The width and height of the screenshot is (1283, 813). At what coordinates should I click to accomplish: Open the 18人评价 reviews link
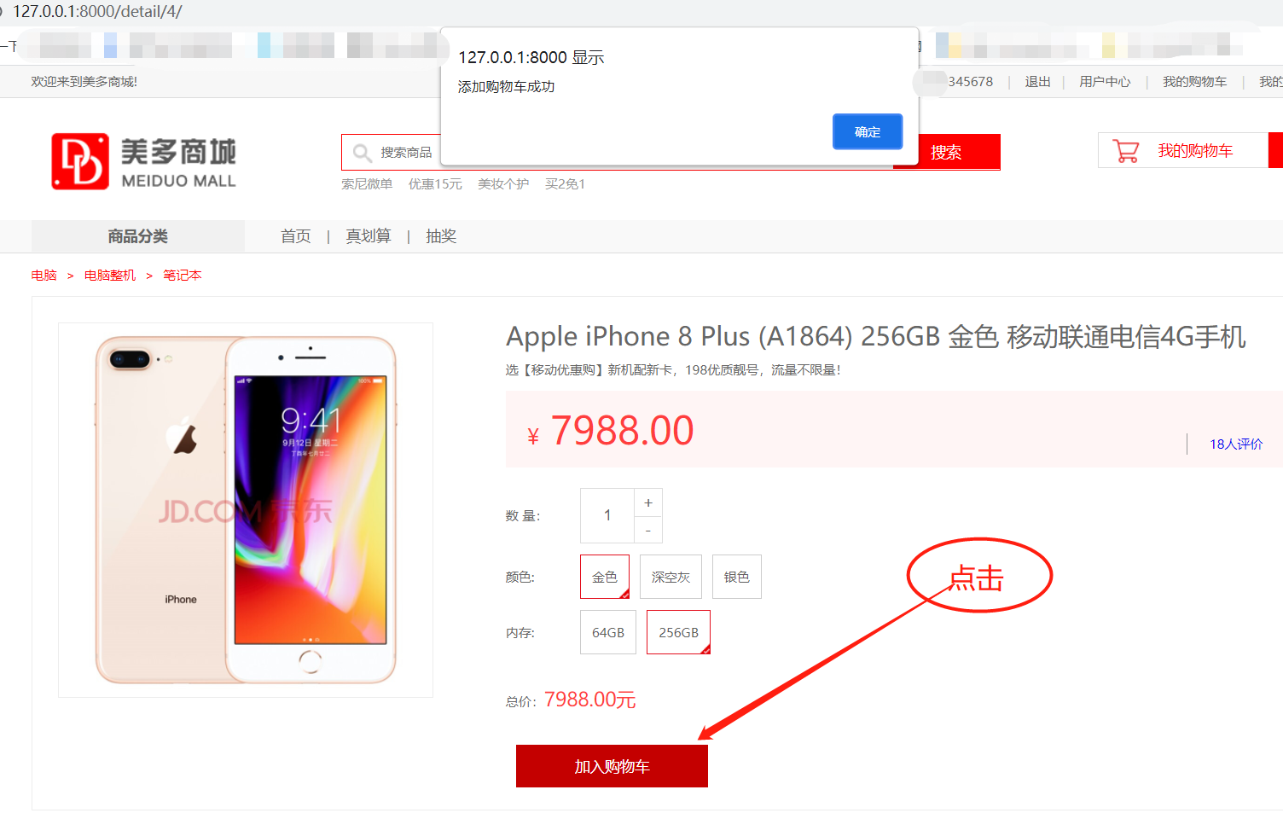tap(1236, 444)
